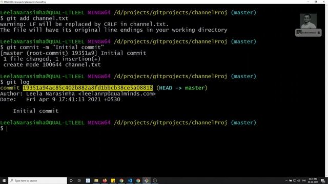The width and height of the screenshot is (328, 184).
Task: Open the Windows Start menu
Action: click(4, 180)
